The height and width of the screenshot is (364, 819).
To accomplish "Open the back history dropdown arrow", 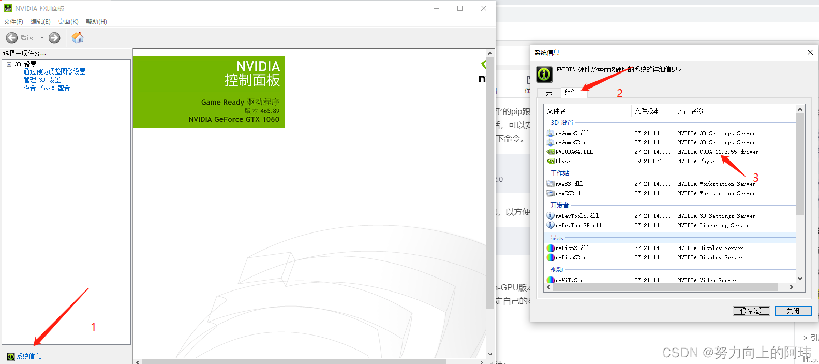I will coord(42,38).
